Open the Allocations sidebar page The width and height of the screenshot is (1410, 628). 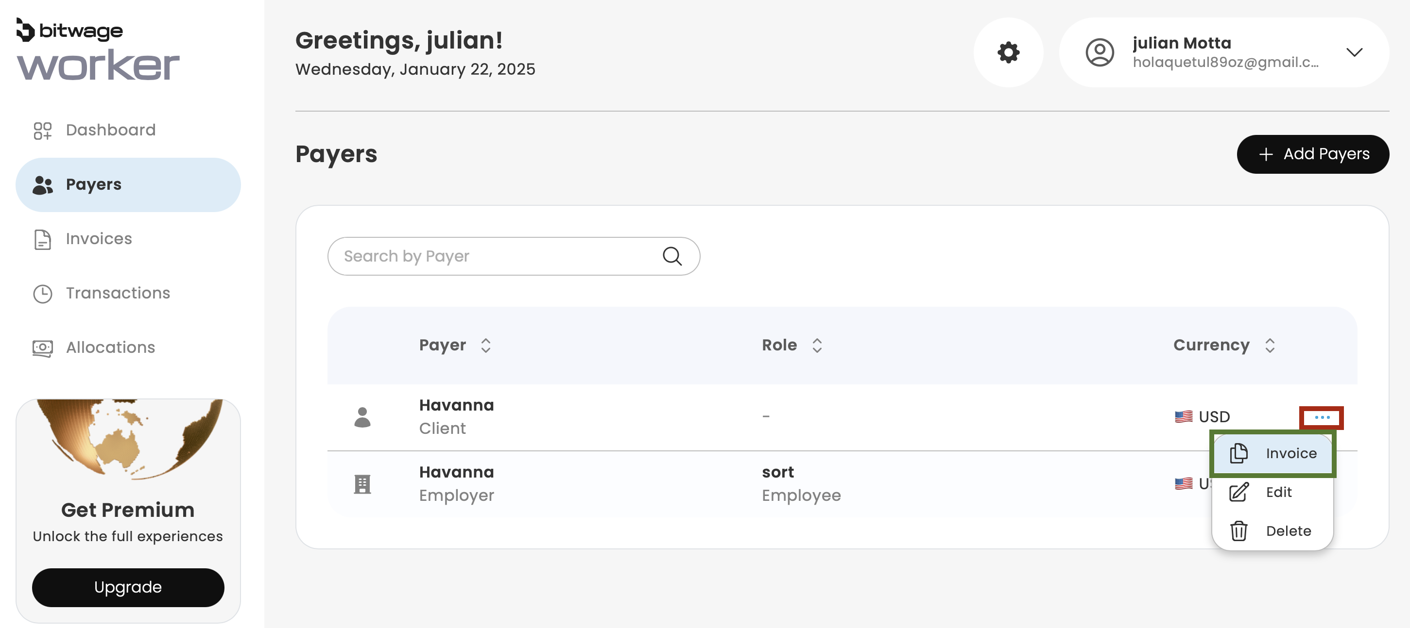110,347
